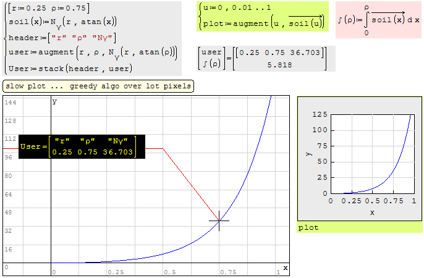Click the yellow 'plot' label under the small graph
This screenshot has height=278, width=424.
pyautogui.click(x=308, y=227)
